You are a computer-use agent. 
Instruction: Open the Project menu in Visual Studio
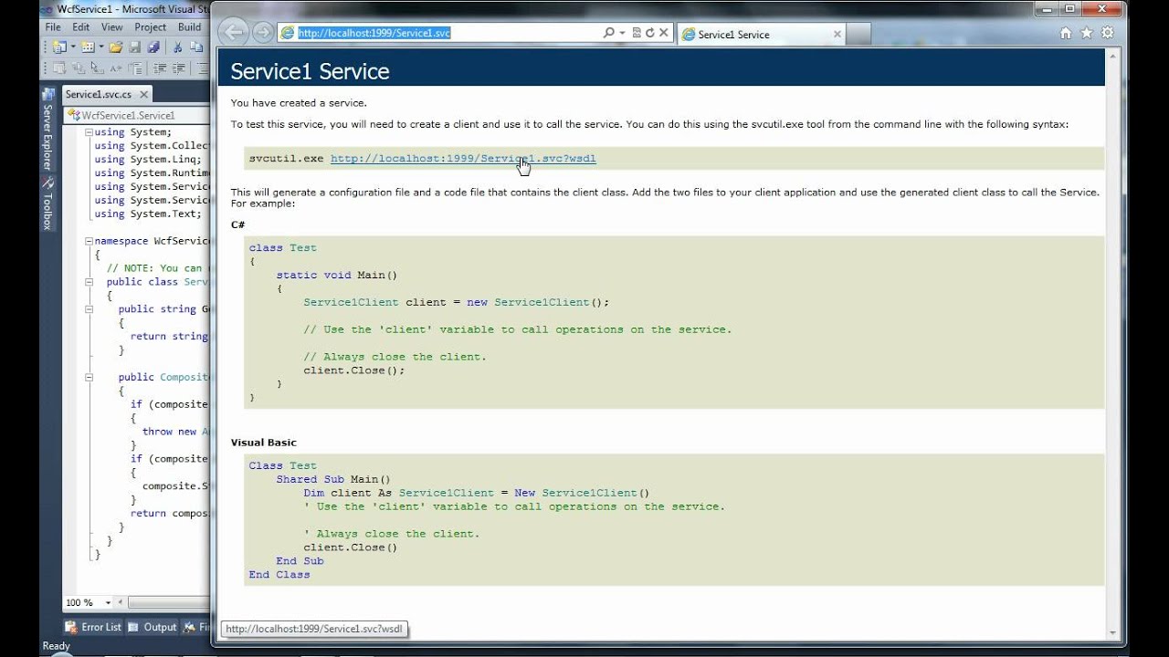point(151,27)
